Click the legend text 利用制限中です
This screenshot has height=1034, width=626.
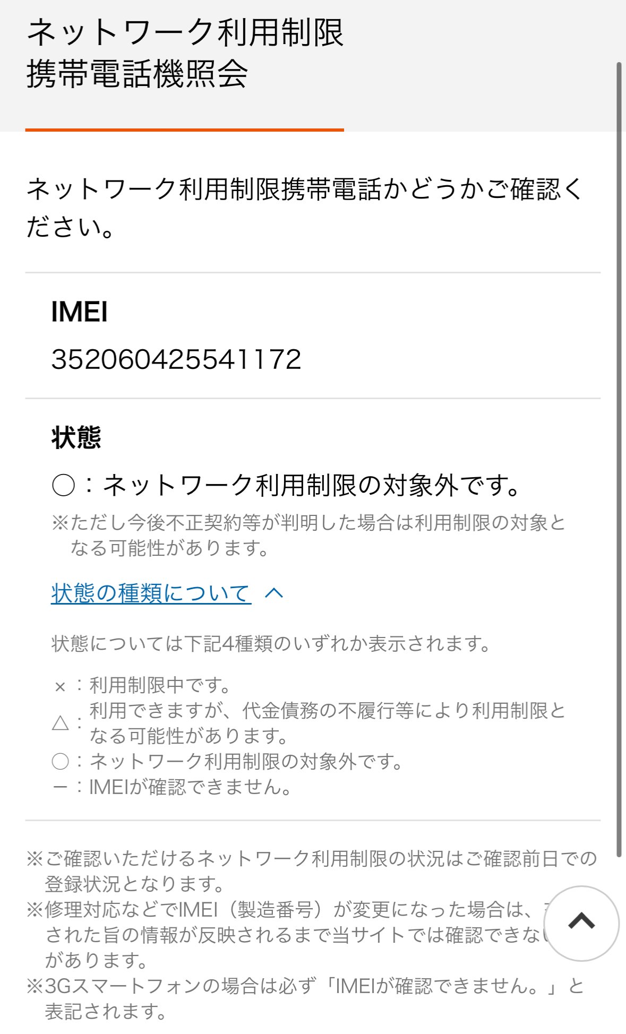[160, 685]
